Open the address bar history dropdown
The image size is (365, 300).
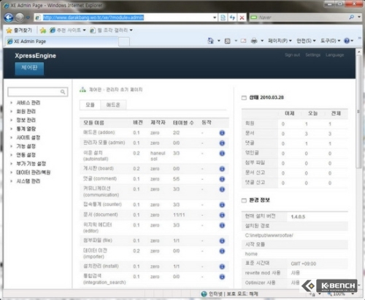coord(215,17)
